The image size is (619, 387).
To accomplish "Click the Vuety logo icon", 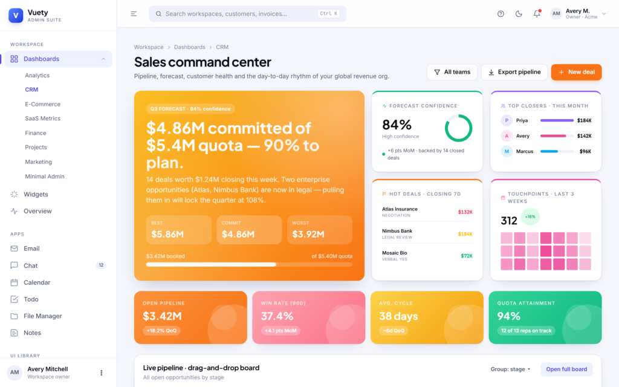I will point(16,15).
